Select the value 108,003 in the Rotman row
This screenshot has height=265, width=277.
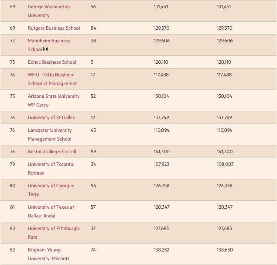(x=225, y=164)
